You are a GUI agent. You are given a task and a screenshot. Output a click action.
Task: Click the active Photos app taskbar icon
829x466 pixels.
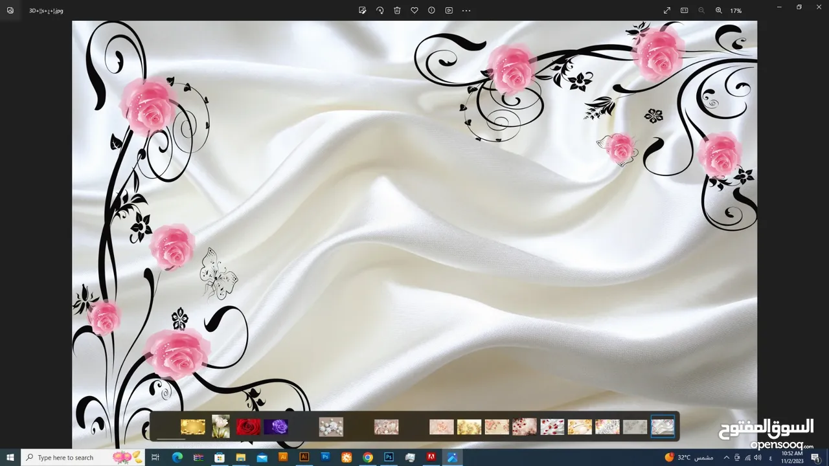(x=452, y=458)
